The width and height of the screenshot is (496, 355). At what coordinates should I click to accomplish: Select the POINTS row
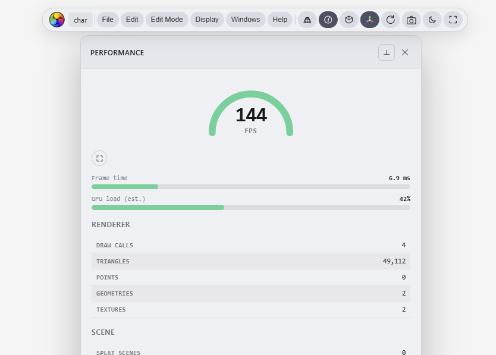[251, 278]
